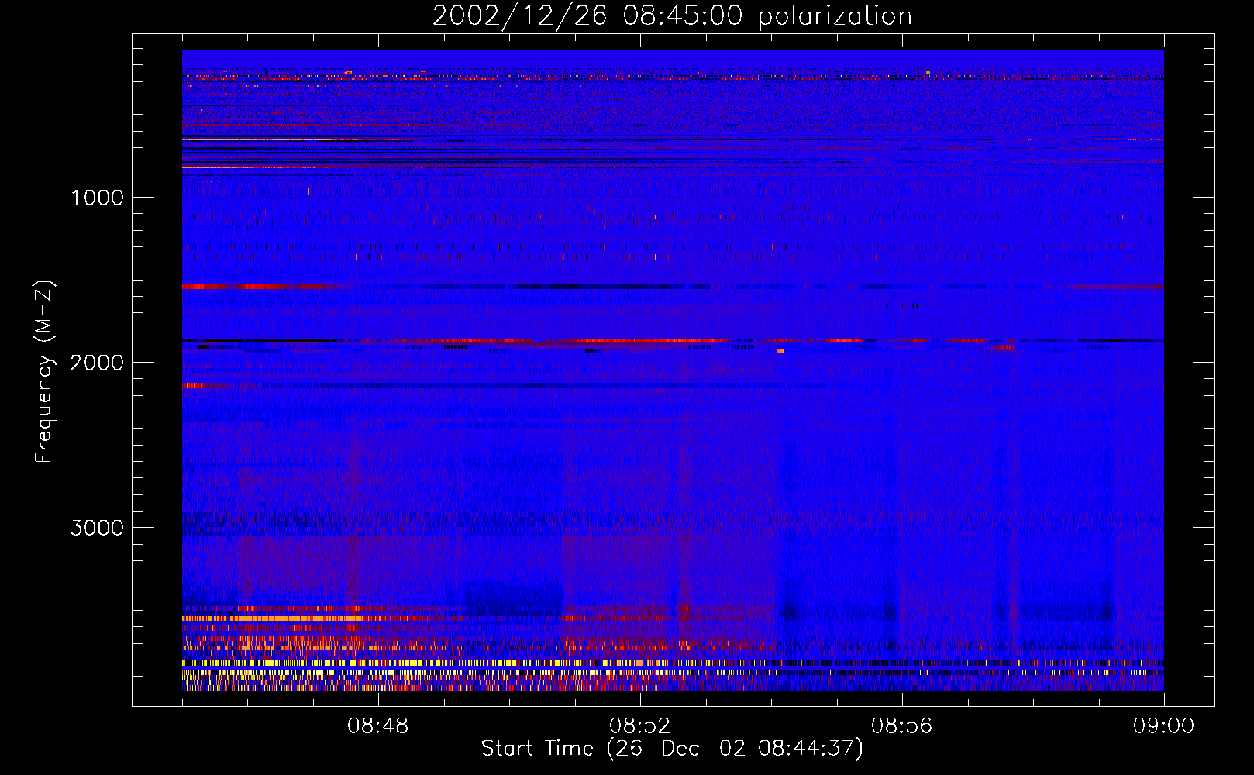Image resolution: width=1254 pixels, height=775 pixels.
Task: Click the orange dot on the spectrogram just above 2000 MHz
Action: 780,351
